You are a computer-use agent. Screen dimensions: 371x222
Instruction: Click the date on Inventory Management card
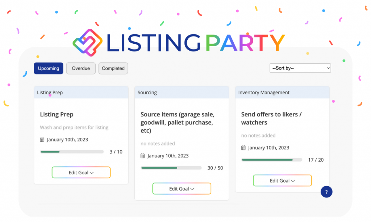point(268,148)
